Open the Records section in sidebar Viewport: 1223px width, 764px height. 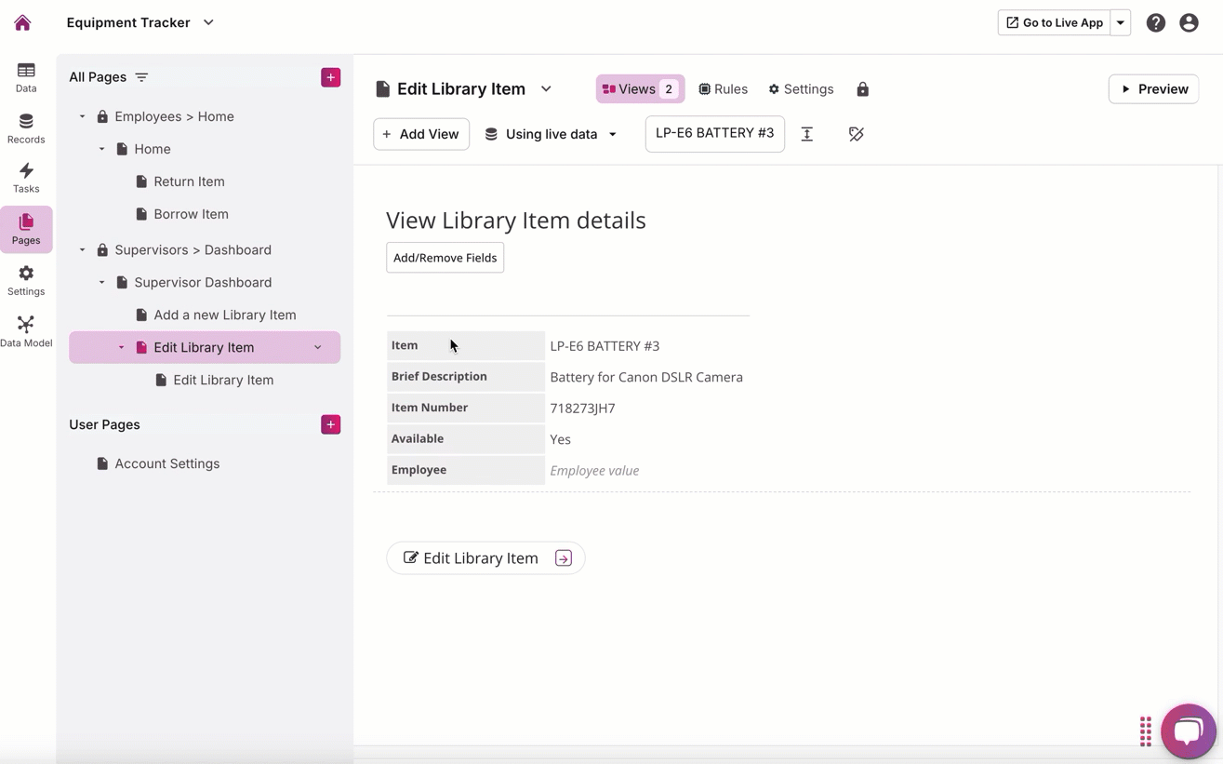tap(26, 128)
